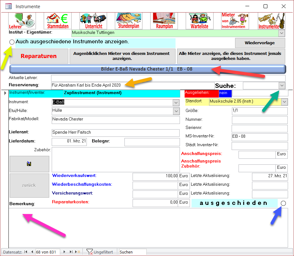The height and width of the screenshot is (256, 294).
Task: Enable showing ausgeschiedene Instrumente radio option
Action: click(x=12, y=42)
